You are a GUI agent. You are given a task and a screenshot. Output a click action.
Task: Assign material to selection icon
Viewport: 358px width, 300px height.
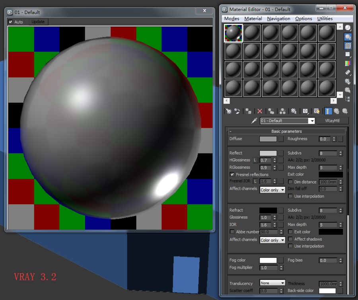248,111
